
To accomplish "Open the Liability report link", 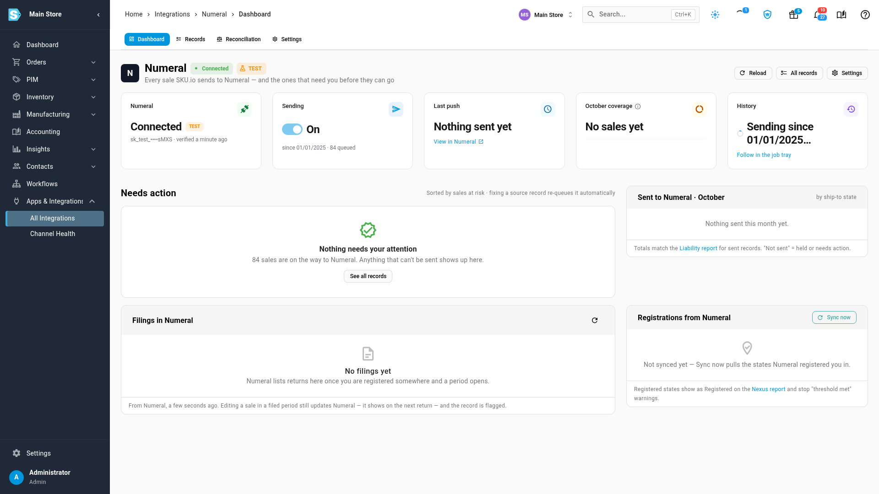I will pyautogui.click(x=698, y=248).
